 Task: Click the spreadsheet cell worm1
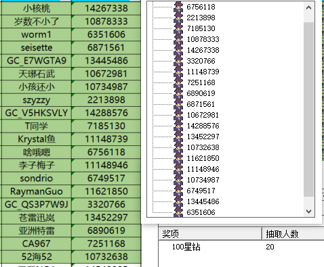37,34
